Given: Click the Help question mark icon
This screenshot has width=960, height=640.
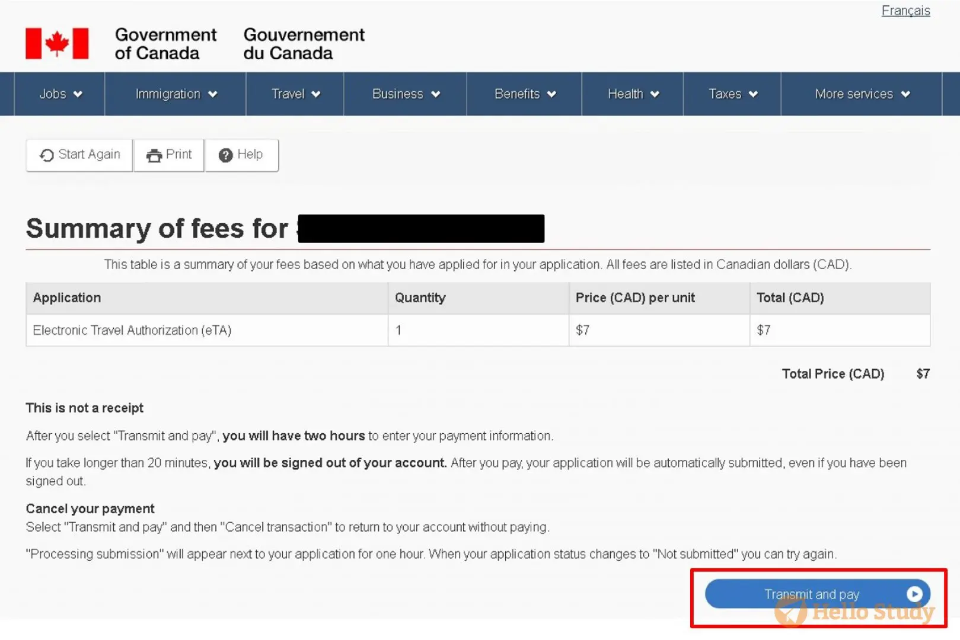Looking at the screenshot, I should pyautogui.click(x=225, y=155).
